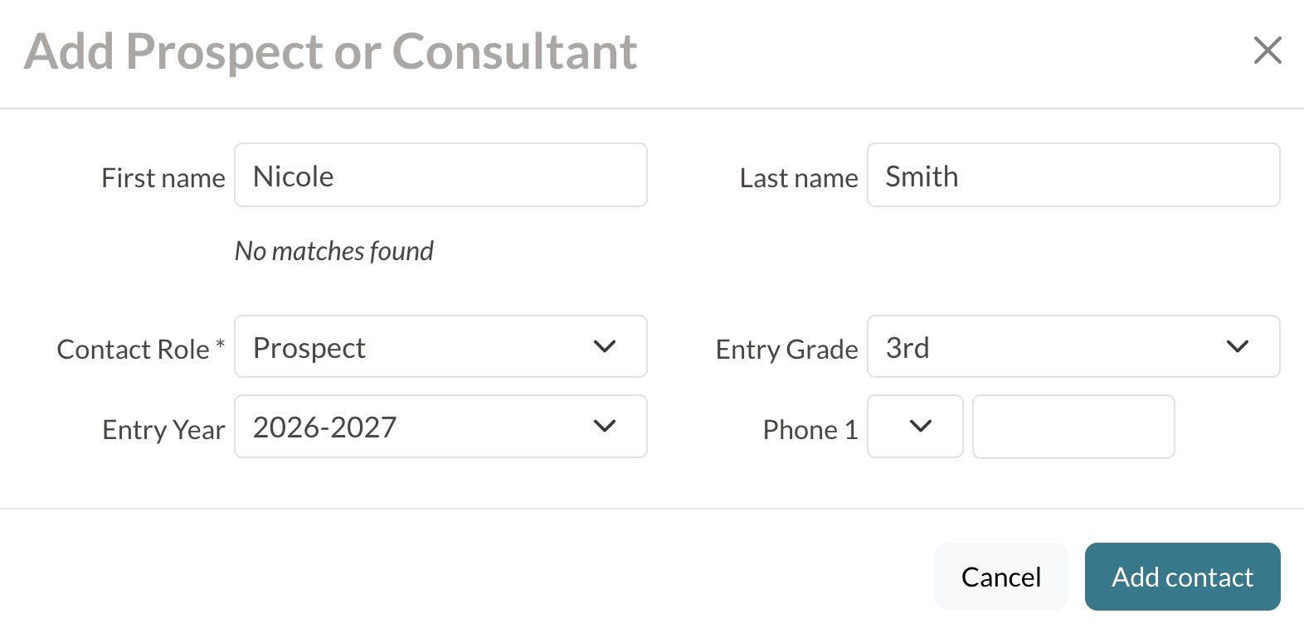Click inside the Last name field
The image size is (1304, 628).
(x=1073, y=175)
